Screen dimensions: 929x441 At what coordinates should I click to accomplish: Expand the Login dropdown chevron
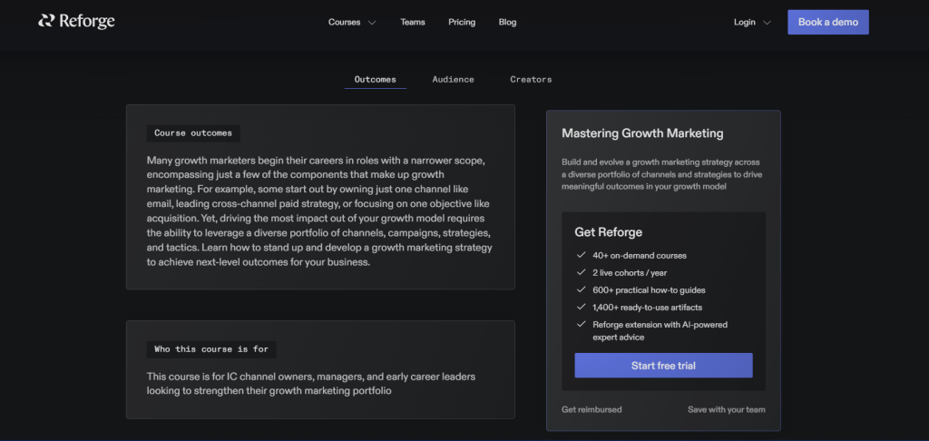[x=767, y=23]
